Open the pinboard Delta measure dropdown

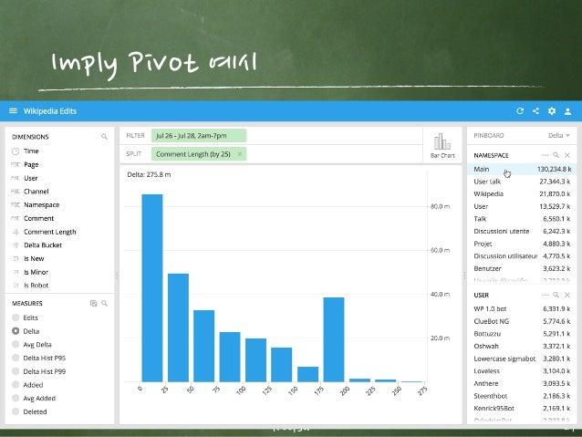tap(558, 136)
